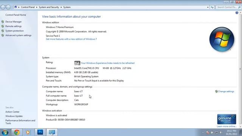Click the Forward navigation arrow button

8,7
